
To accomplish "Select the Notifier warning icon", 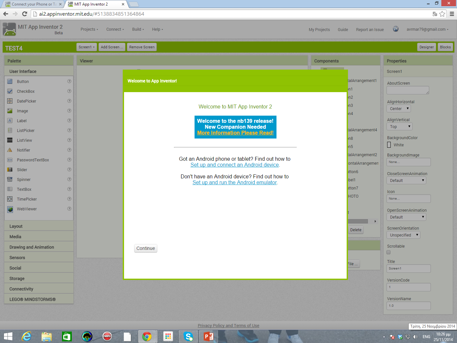I will [x=10, y=150].
